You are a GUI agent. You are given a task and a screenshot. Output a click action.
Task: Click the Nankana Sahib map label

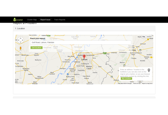click(26, 69)
